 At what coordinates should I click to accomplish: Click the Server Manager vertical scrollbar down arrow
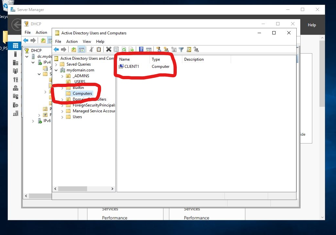(322, 217)
